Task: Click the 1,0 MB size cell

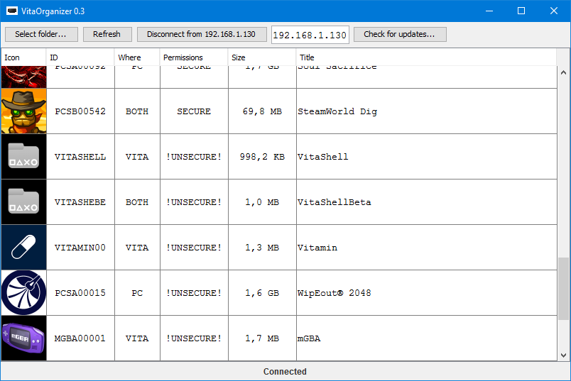Action: click(x=262, y=202)
